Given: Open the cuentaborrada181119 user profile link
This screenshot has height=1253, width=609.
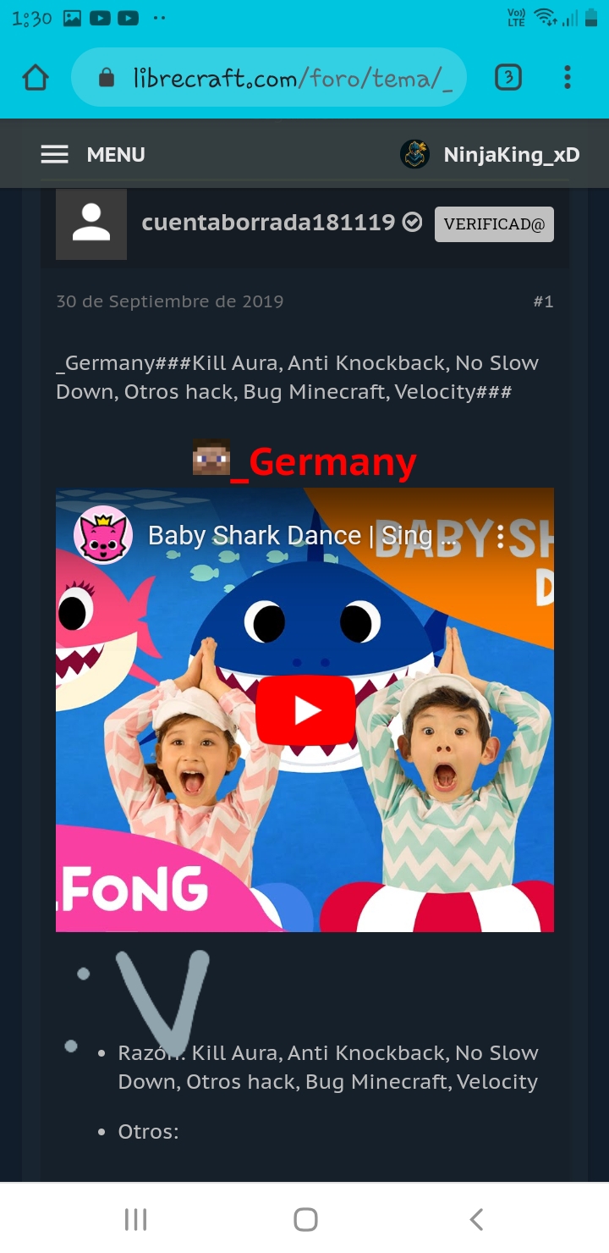Looking at the screenshot, I should [x=268, y=222].
